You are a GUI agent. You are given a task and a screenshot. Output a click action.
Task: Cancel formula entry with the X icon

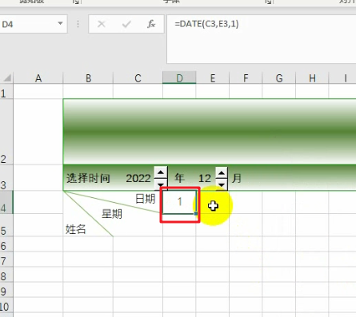[102, 24]
